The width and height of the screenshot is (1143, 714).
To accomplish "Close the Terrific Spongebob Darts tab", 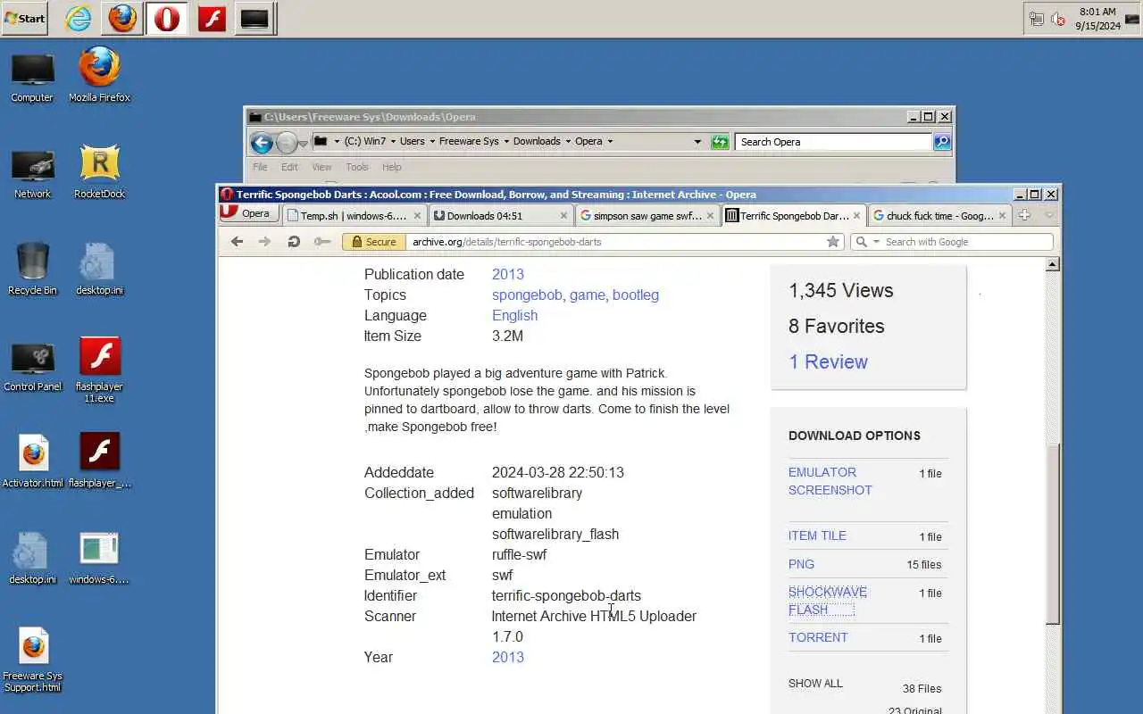I will pyautogui.click(x=856, y=216).
